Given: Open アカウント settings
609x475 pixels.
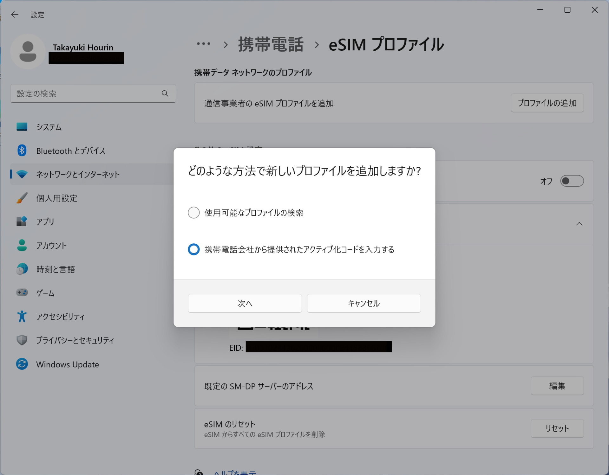Looking at the screenshot, I should (52, 245).
